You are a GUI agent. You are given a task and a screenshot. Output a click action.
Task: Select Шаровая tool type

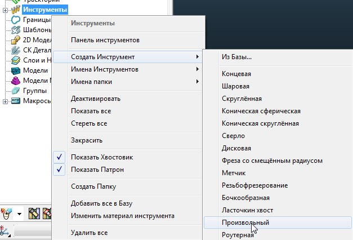[x=278, y=86]
